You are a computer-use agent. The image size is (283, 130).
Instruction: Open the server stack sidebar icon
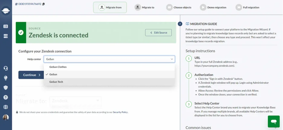(6, 36)
